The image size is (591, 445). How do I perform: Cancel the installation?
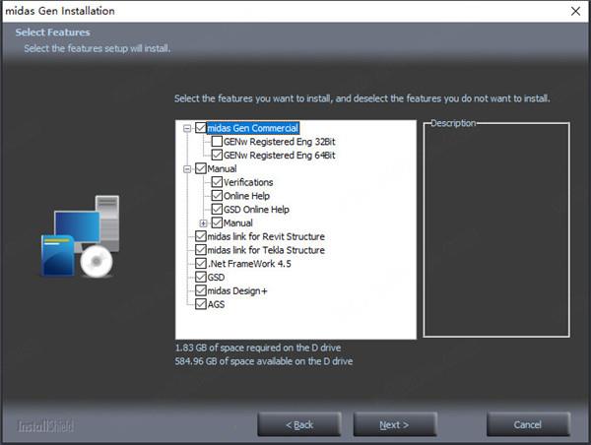pos(528,424)
